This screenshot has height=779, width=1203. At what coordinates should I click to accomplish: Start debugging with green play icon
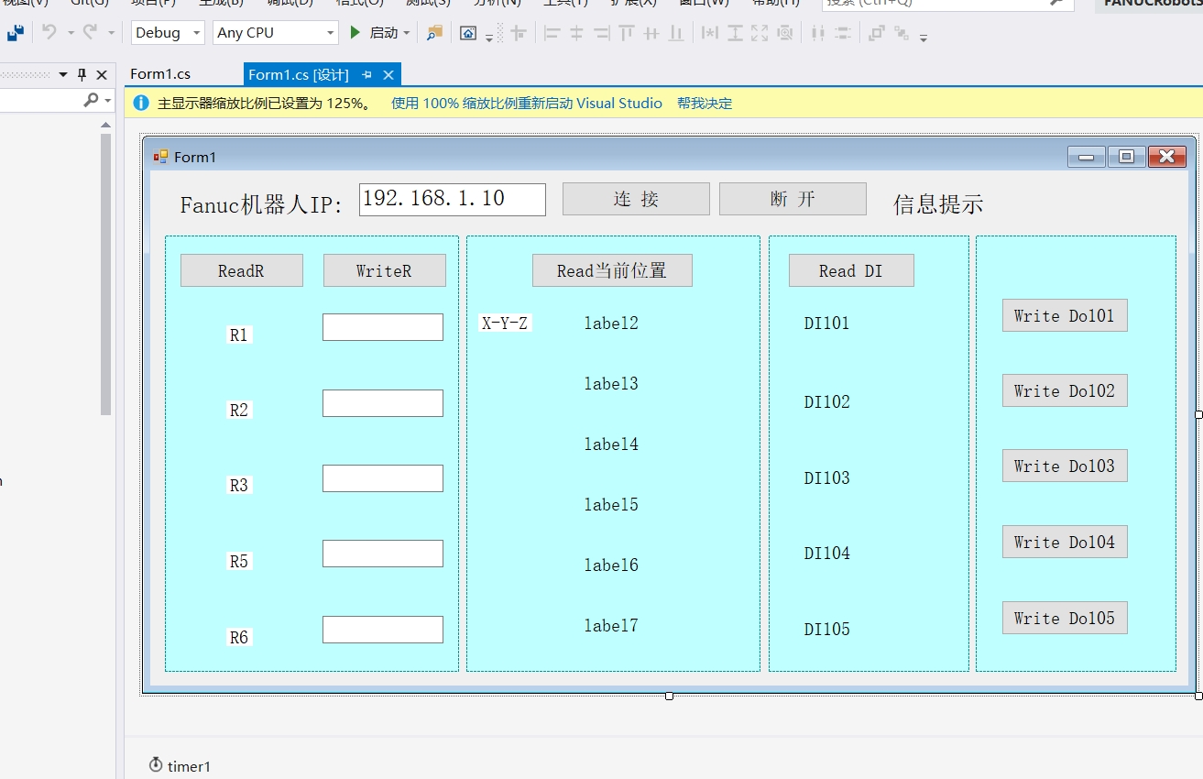tap(355, 33)
